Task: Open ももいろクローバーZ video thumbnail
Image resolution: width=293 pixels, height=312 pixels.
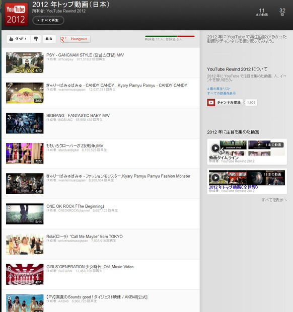Action: 25,153
